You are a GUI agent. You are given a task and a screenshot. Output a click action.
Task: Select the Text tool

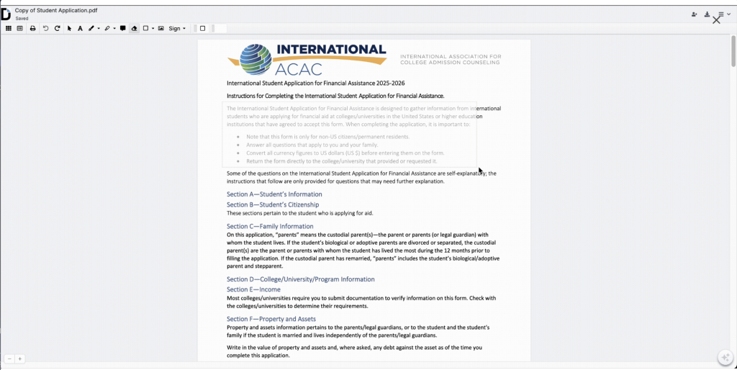coord(80,29)
